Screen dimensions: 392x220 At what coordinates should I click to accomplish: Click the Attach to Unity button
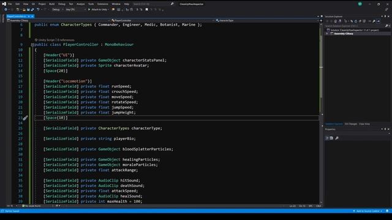click(x=98, y=10)
